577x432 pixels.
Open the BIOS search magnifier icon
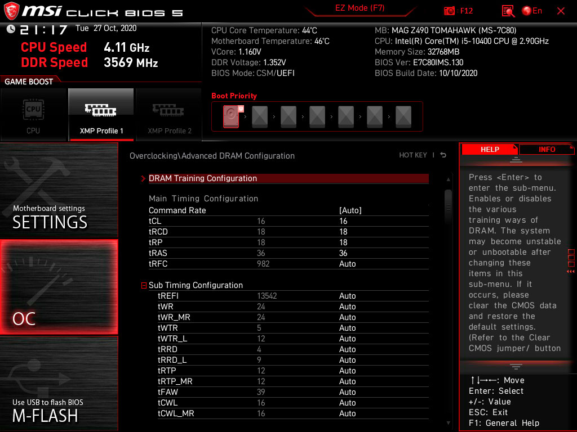pyautogui.click(x=508, y=11)
